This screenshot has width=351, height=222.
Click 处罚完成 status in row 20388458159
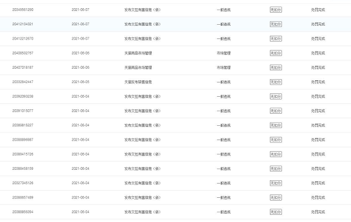pos(318,169)
